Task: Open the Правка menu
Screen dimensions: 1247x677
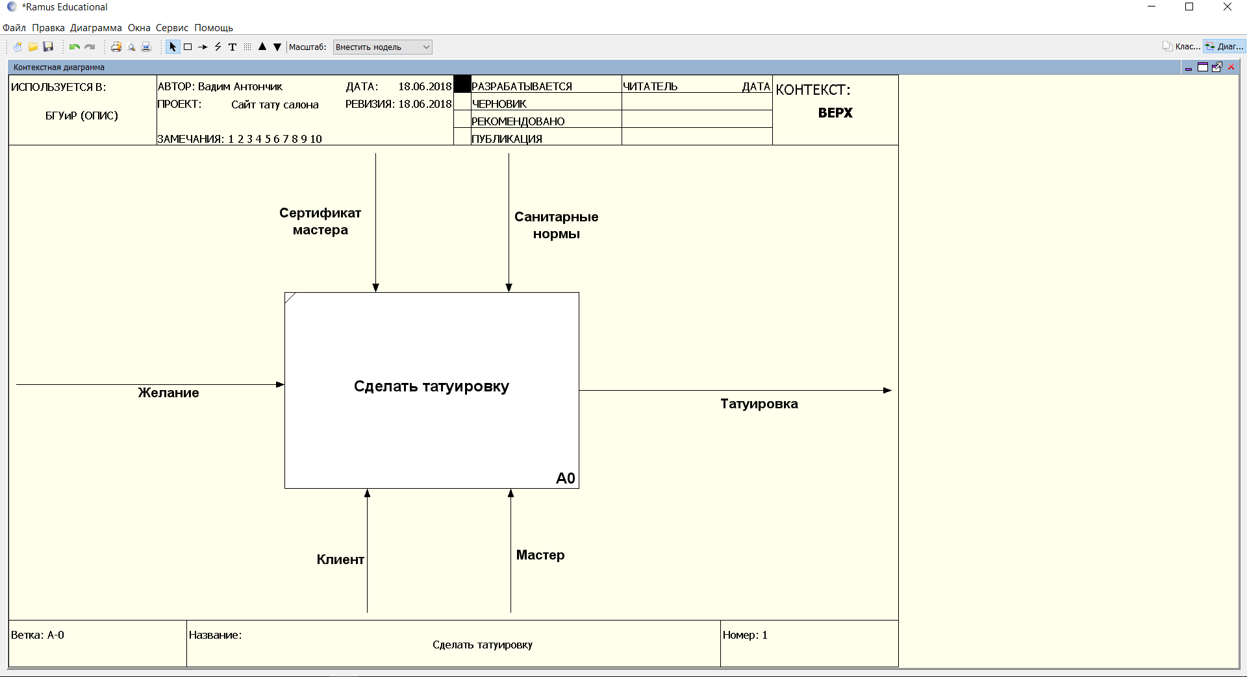Action: 48,28
